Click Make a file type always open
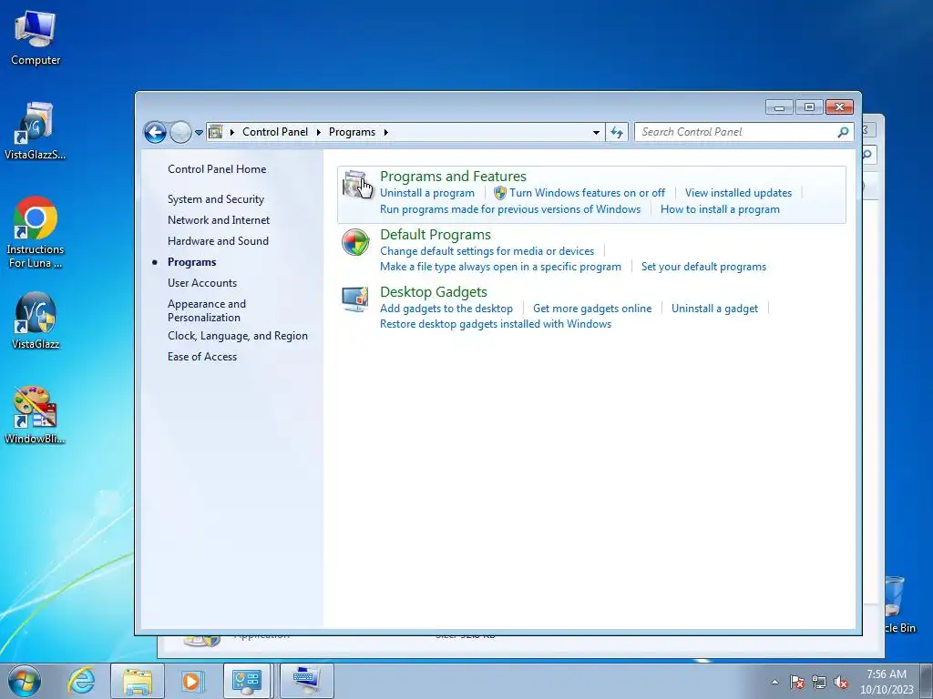Image resolution: width=933 pixels, height=699 pixels. click(500, 267)
